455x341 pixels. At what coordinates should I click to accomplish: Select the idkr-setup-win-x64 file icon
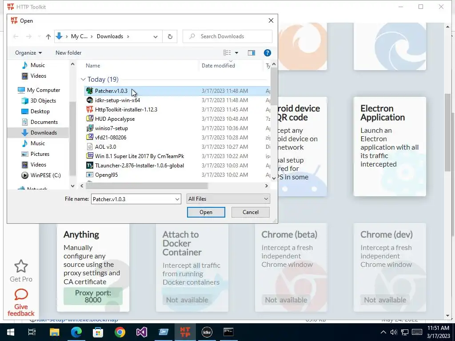(90, 100)
